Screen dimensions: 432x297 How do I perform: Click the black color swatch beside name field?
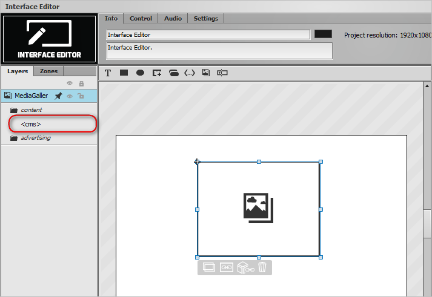[323, 34]
